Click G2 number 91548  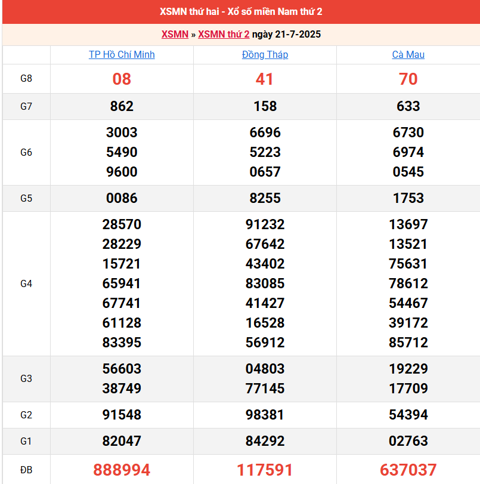tap(122, 415)
